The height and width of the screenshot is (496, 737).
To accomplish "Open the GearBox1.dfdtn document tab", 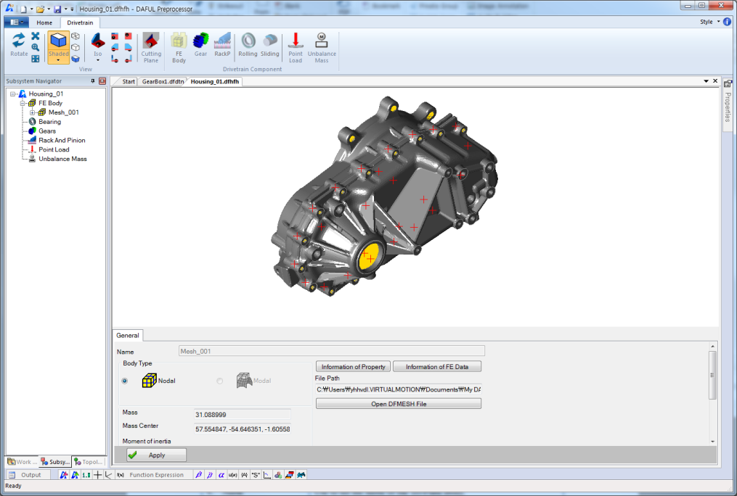I will click(x=161, y=81).
